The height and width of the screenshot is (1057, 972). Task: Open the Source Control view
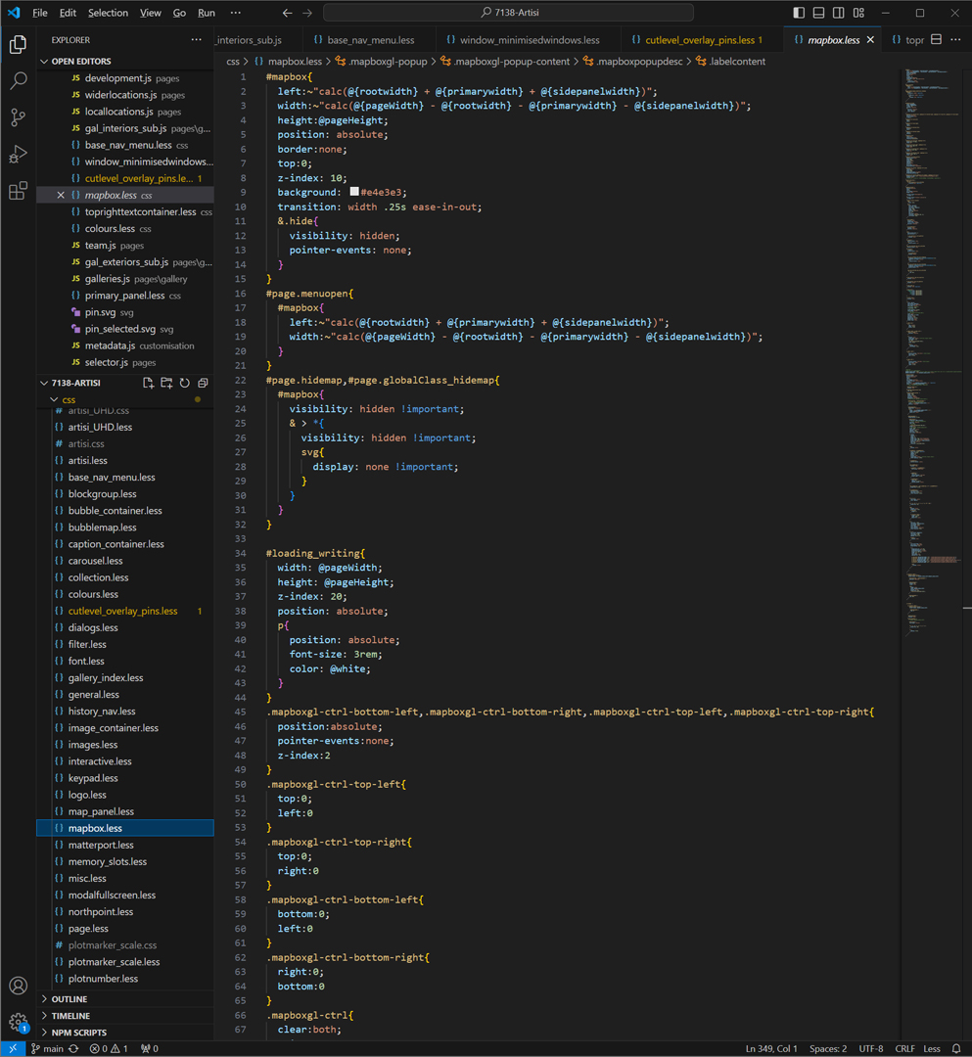click(x=19, y=118)
